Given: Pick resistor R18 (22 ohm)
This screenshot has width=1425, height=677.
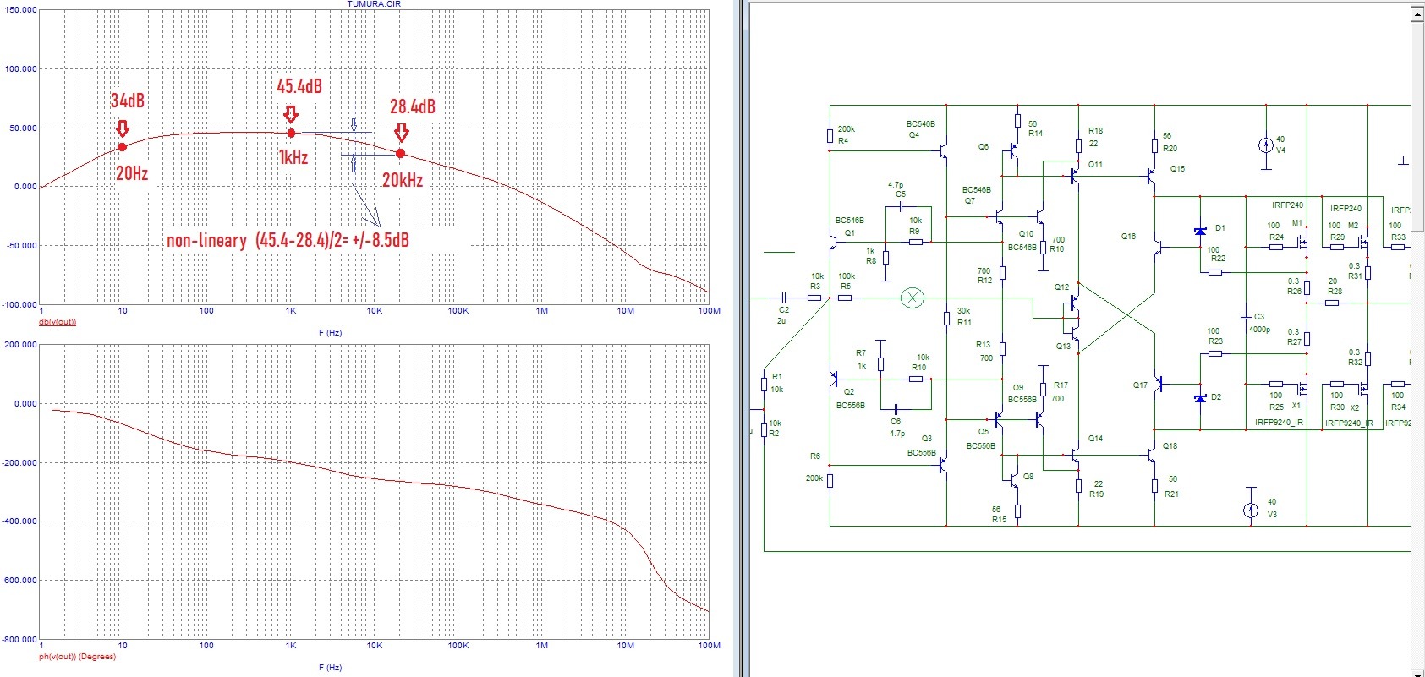Looking at the screenshot, I should pyautogui.click(x=1078, y=146).
